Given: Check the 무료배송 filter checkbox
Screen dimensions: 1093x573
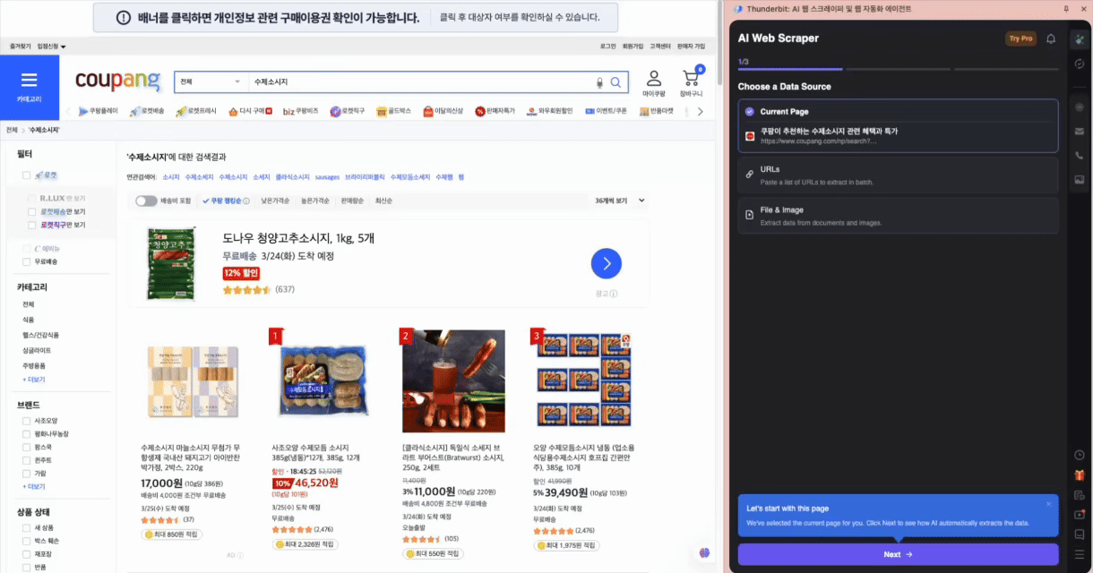Looking at the screenshot, I should tap(27, 262).
